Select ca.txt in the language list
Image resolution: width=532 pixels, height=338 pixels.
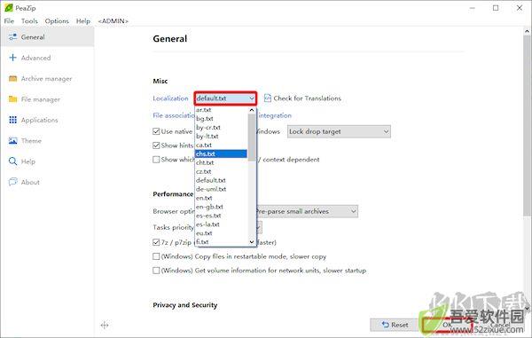221,145
